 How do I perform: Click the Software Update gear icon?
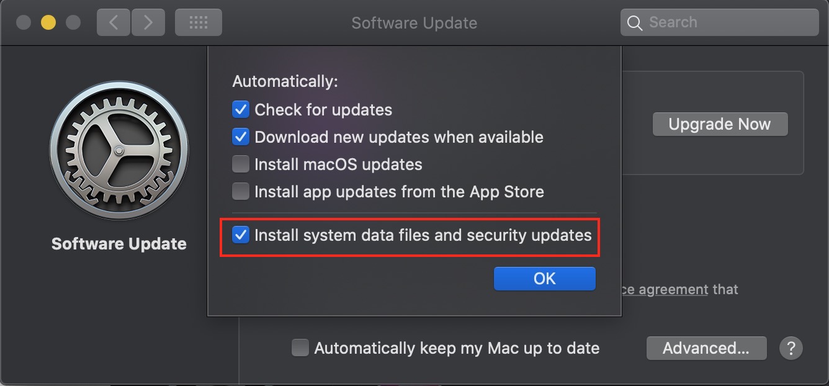coord(119,151)
